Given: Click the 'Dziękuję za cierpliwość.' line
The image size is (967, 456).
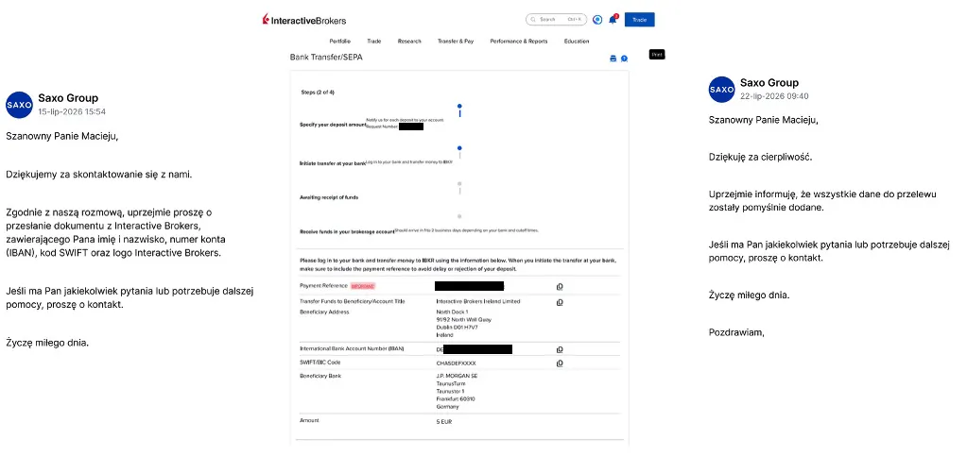Looking at the screenshot, I should (760, 157).
